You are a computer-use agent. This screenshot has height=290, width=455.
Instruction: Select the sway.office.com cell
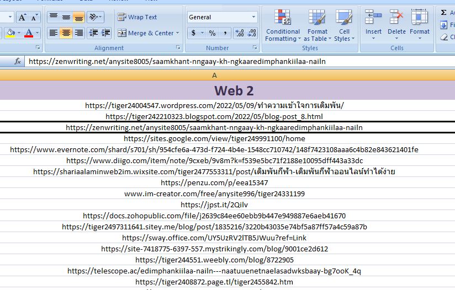click(227, 238)
